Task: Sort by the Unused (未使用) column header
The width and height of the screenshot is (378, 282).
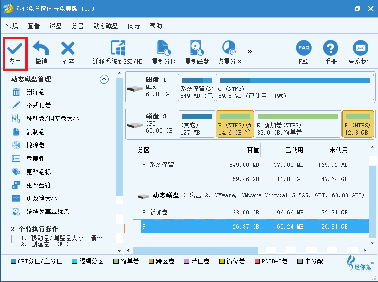Action: (327, 150)
